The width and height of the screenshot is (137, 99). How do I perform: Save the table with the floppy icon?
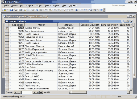click(12, 10)
